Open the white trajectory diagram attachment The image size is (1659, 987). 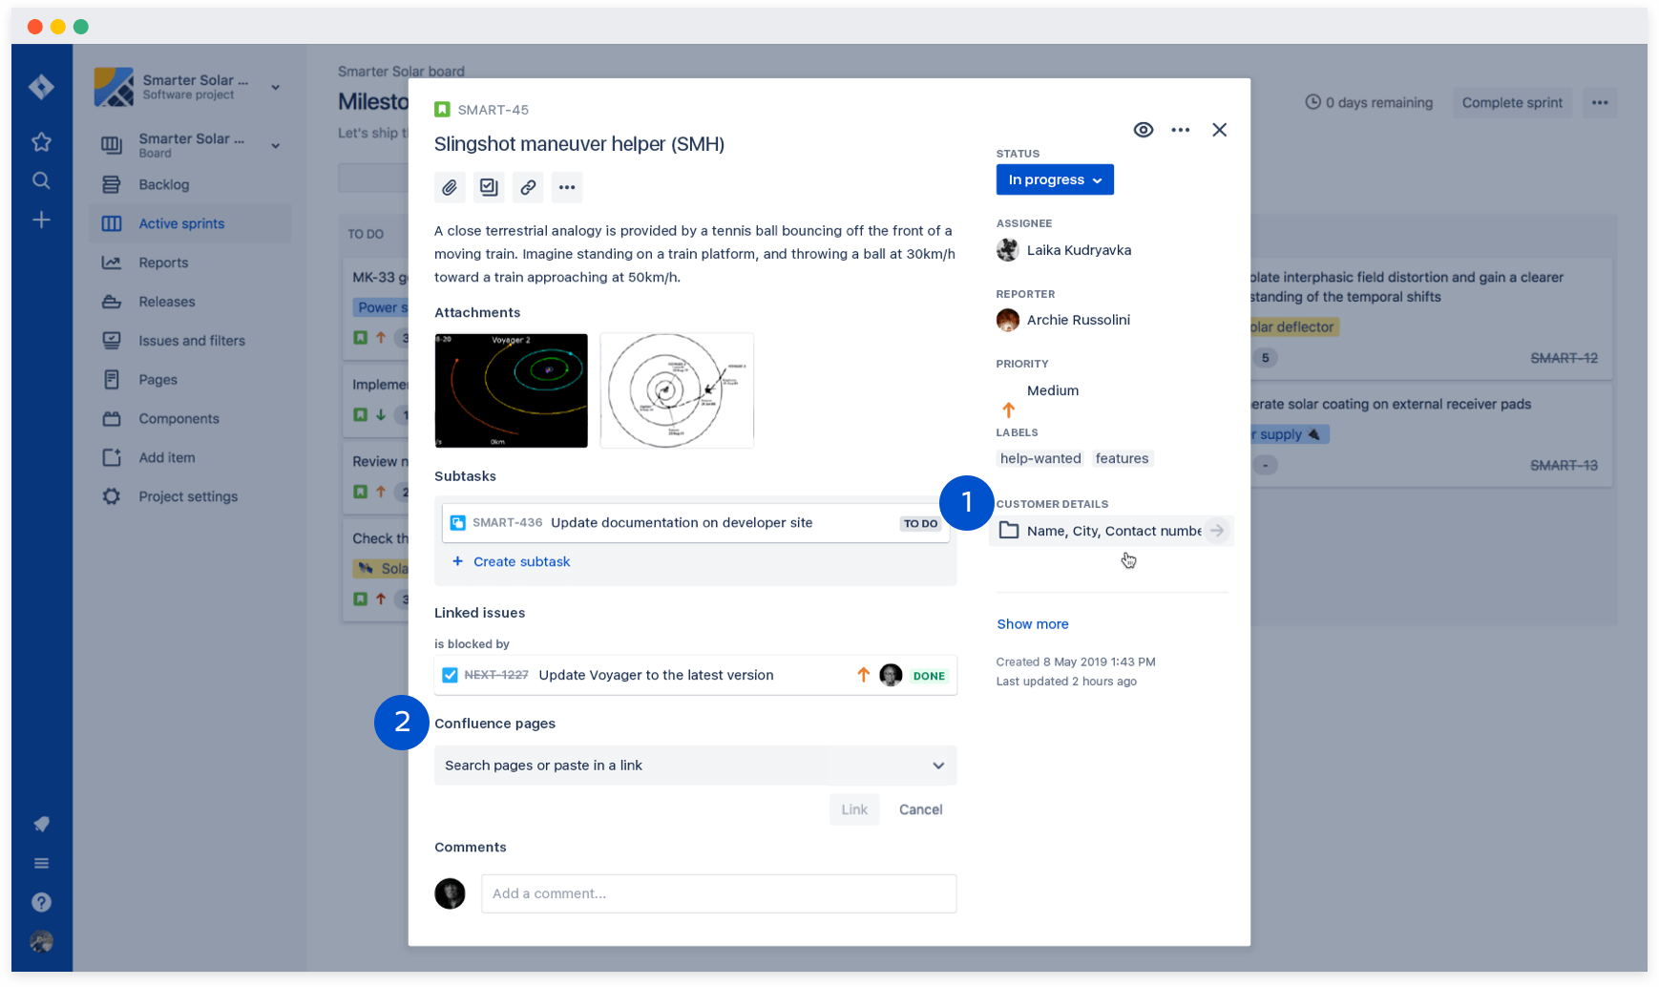pyautogui.click(x=677, y=390)
